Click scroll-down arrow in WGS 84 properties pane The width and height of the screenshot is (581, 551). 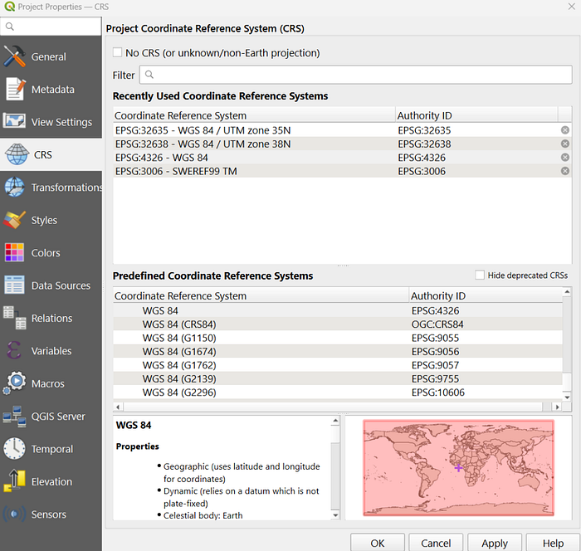[x=335, y=515]
